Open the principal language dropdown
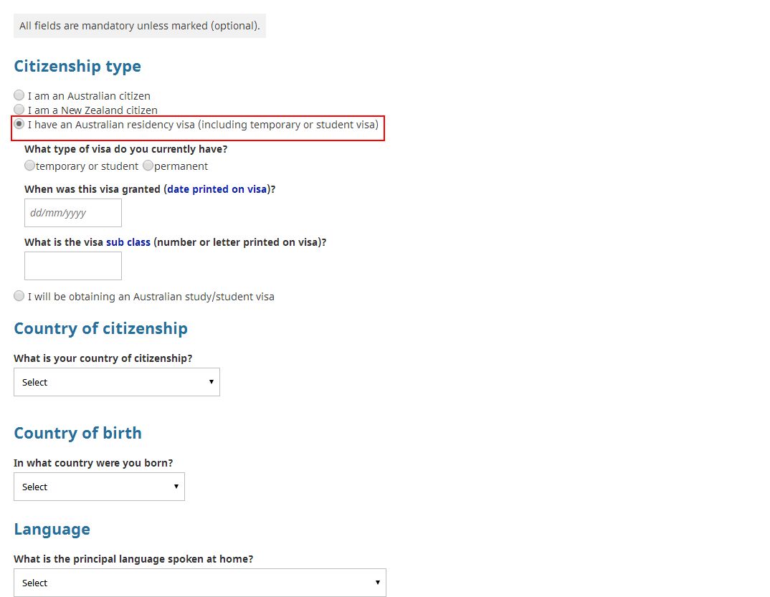Image resolution: width=770 pixels, height=597 pixels. 199,583
